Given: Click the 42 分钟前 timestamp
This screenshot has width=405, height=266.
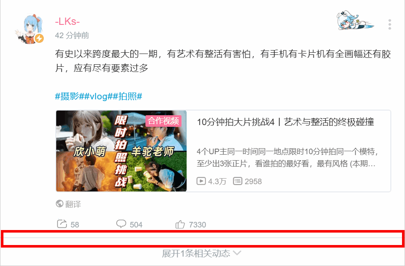Looking at the screenshot, I should [x=72, y=36].
